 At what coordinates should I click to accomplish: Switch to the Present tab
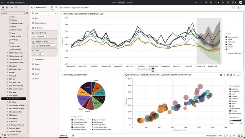[x=130, y=3]
